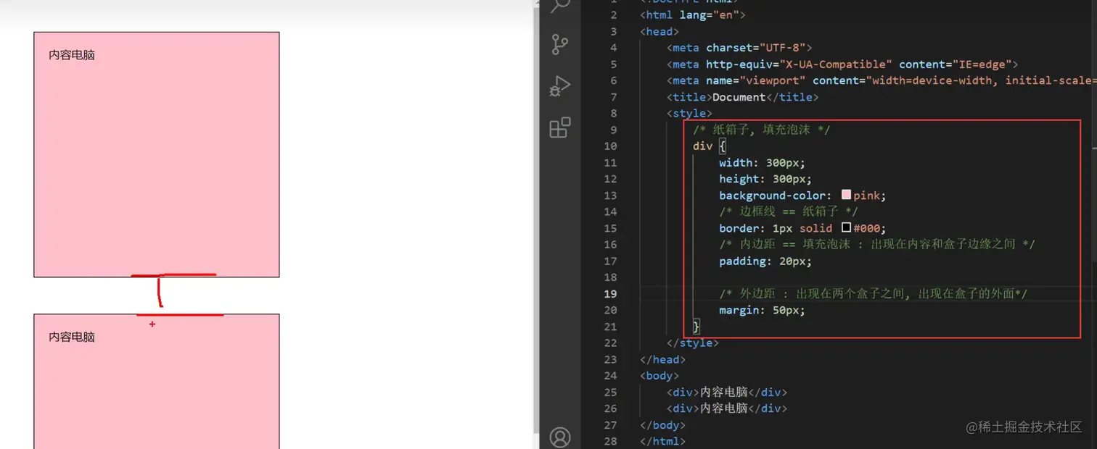Click the closing </head> tag
Image resolution: width=1097 pixels, height=449 pixels.
pos(662,359)
